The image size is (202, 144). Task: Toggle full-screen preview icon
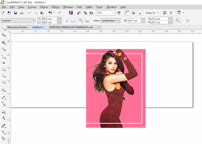119,13
